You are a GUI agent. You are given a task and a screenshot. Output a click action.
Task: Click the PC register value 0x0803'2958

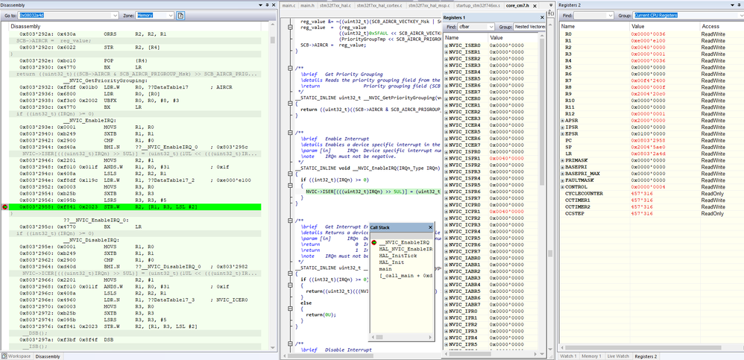pos(647,140)
